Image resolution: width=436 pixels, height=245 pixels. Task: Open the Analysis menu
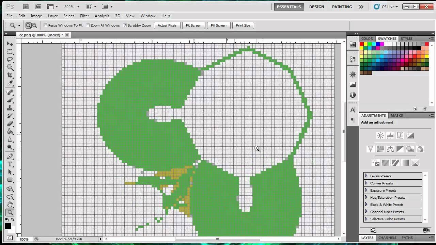coord(102,16)
